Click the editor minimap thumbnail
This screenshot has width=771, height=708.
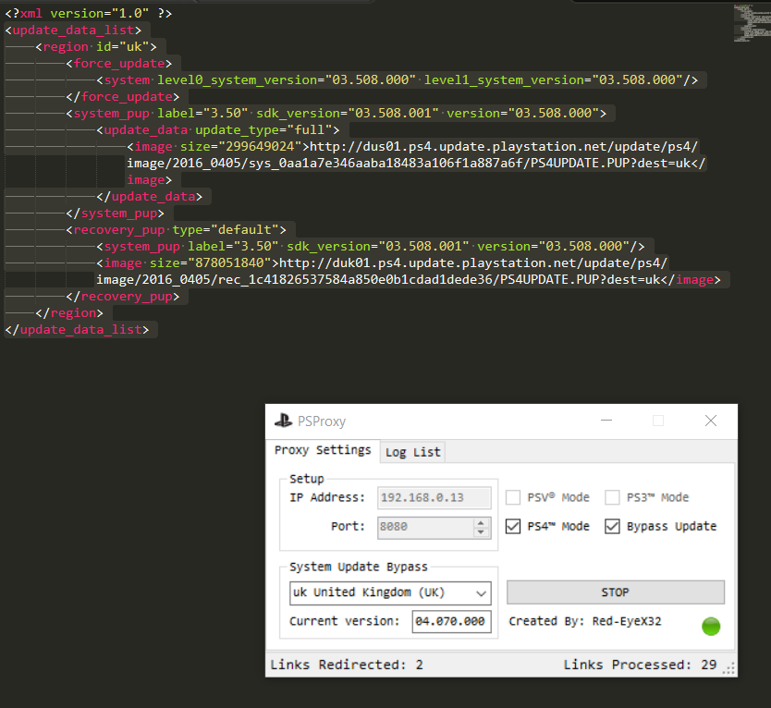tap(752, 23)
